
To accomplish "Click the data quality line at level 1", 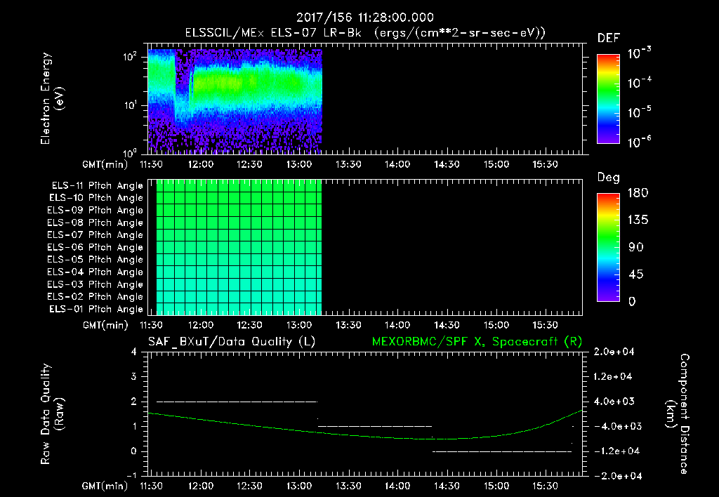I will coord(375,426).
